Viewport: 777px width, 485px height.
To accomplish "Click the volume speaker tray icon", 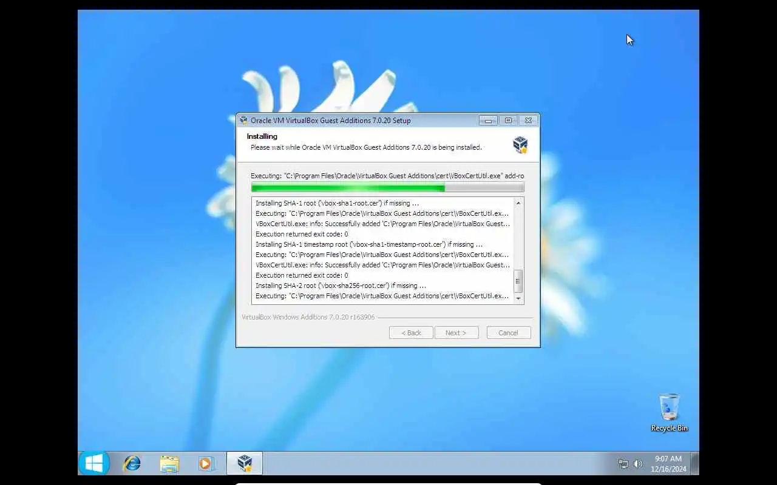I will 638,464.
